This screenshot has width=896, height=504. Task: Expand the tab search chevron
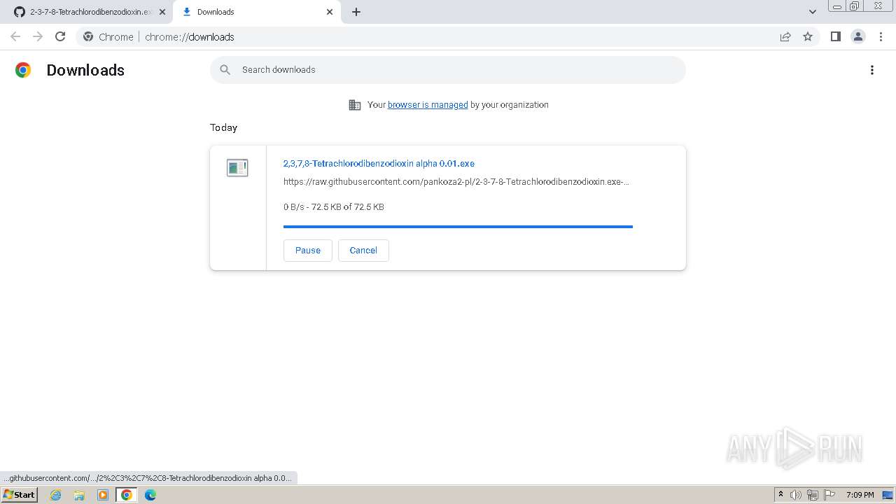(x=813, y=12)
